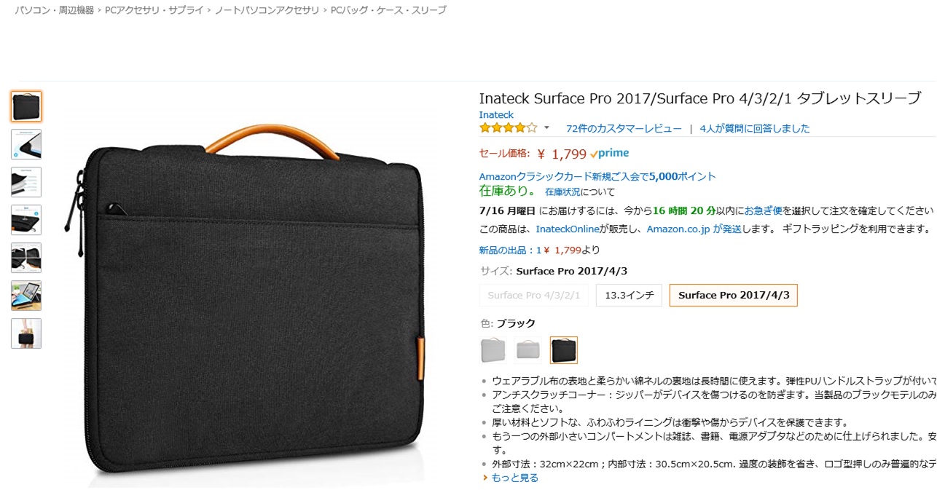Visit the Inateck brand link
This screenshot has width=937, height=490.
tap(496, 115)
